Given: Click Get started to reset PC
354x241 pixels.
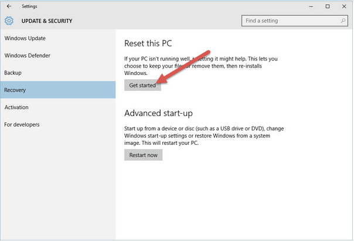Looking at the screenshot, I should tap(142, 85).
